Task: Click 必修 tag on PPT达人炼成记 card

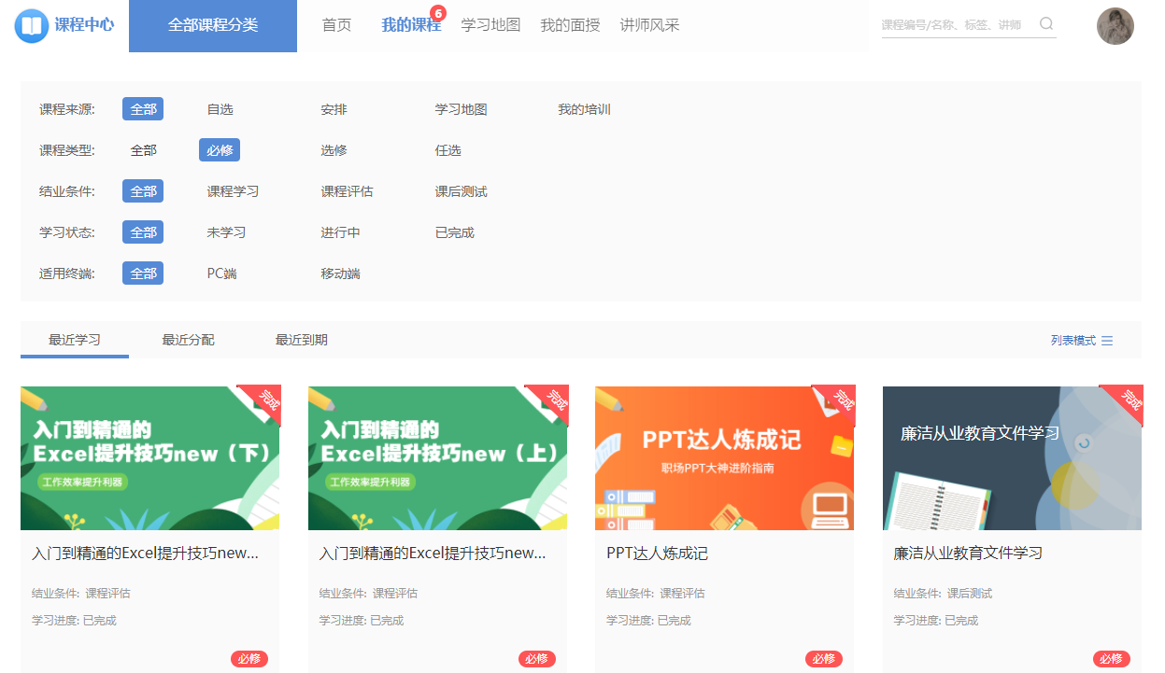Action: point(824,659)
